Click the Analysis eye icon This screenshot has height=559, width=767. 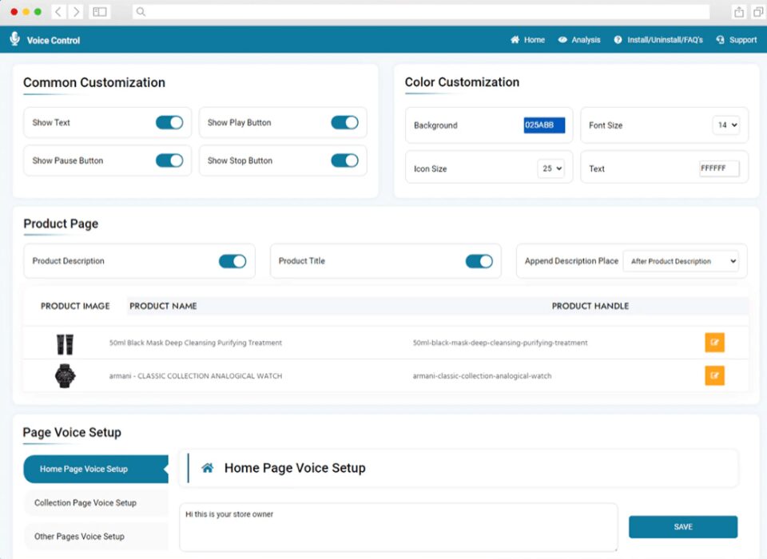pos(562,39)
